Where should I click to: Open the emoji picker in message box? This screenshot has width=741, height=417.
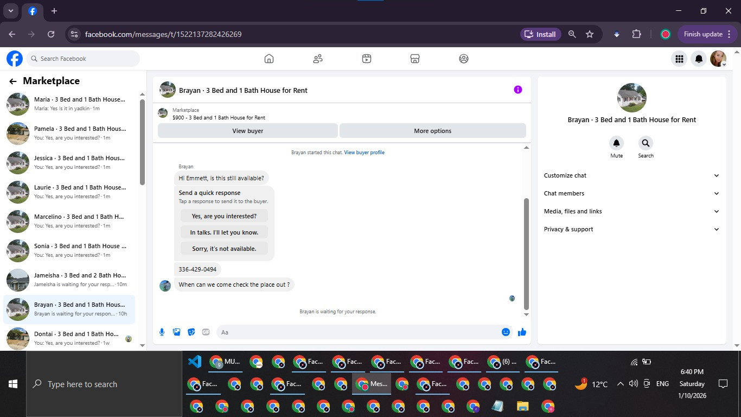[x=506, y=332]
